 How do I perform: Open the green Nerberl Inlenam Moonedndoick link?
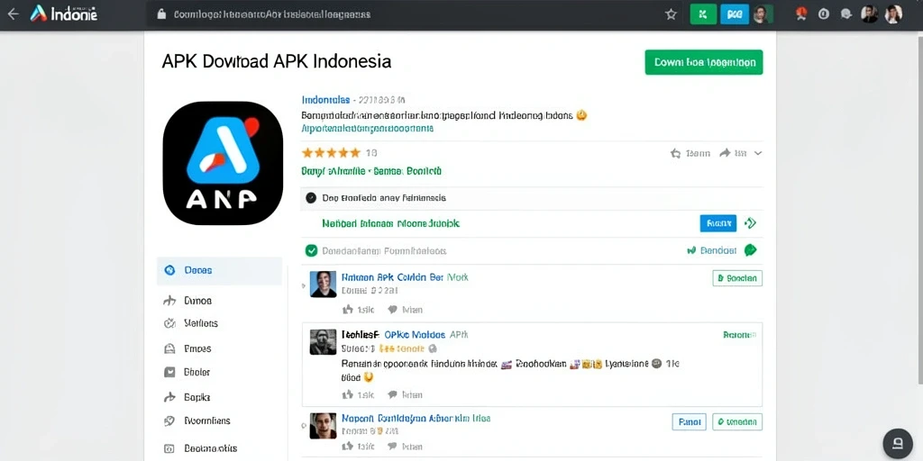click(x=391, y=223)
